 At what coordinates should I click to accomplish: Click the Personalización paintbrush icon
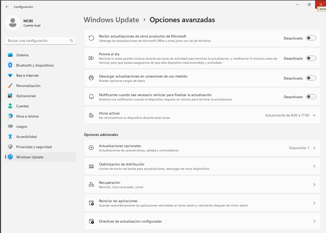tap(10, 86)
